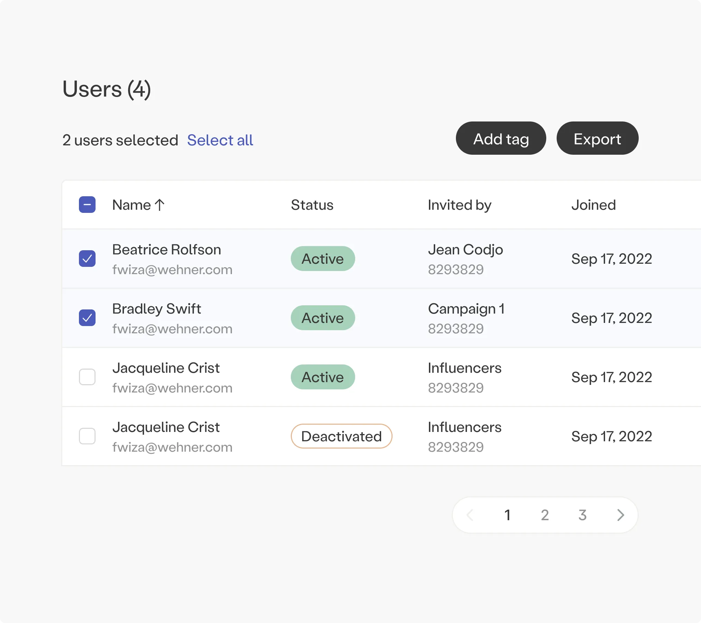Click the Users (4) heading

tap(107, 89)
